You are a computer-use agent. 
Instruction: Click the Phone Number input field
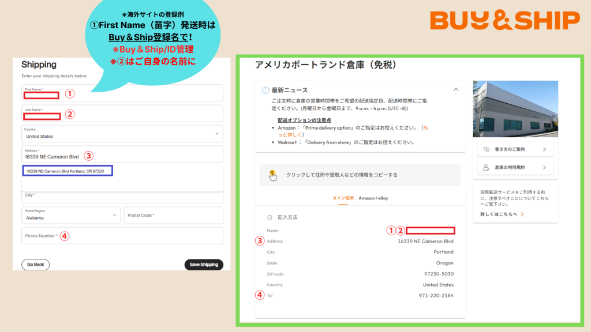pos(122,236)
